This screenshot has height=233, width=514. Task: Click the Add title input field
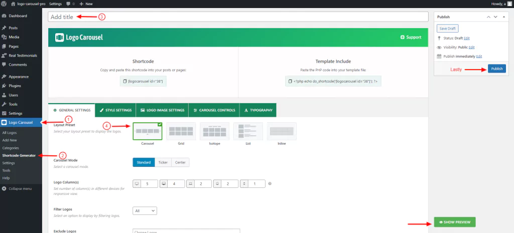[x=238, y=17]
